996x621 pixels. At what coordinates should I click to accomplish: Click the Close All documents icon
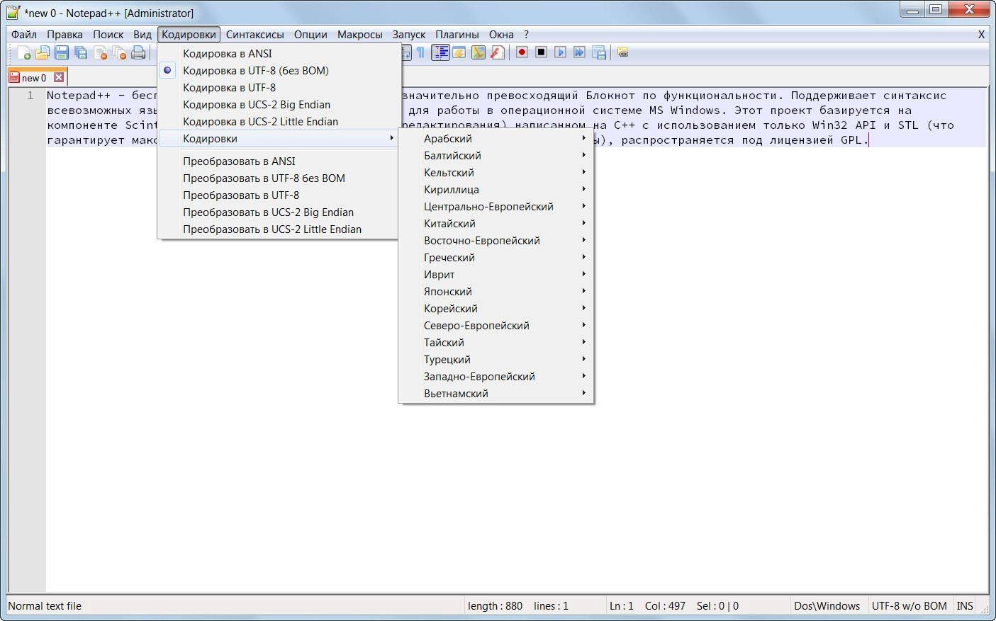click(119, 52)
